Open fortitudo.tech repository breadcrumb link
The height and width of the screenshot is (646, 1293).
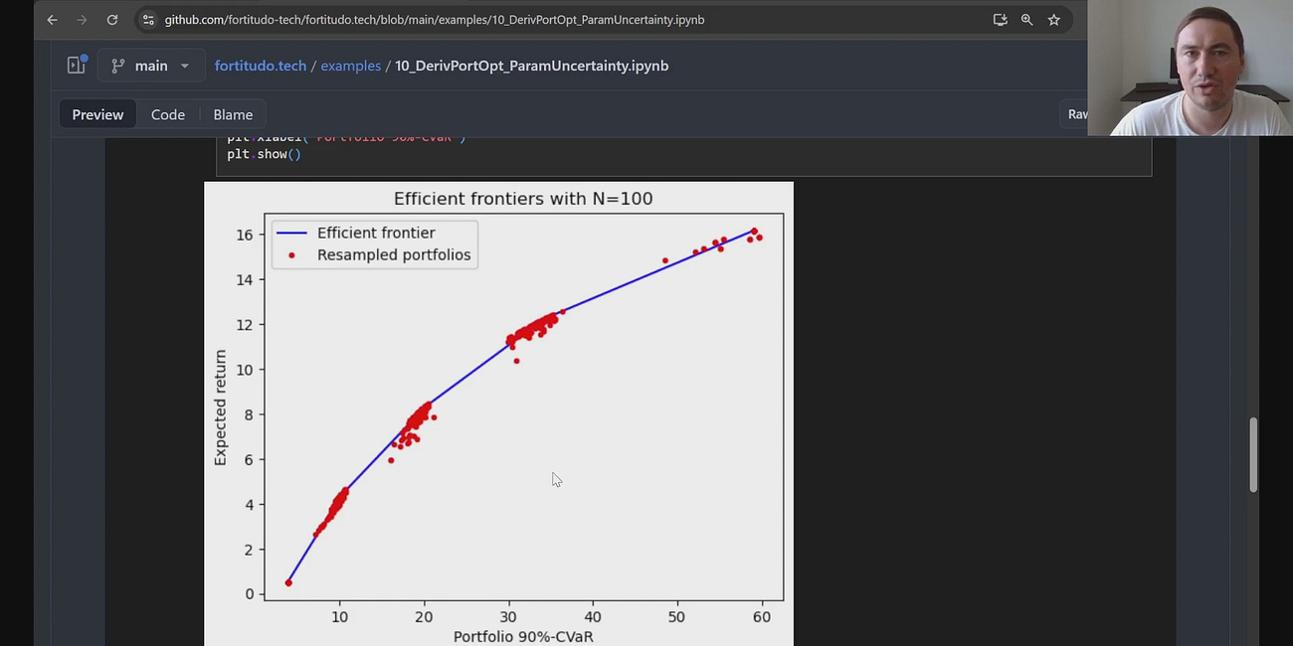(261, 66)
